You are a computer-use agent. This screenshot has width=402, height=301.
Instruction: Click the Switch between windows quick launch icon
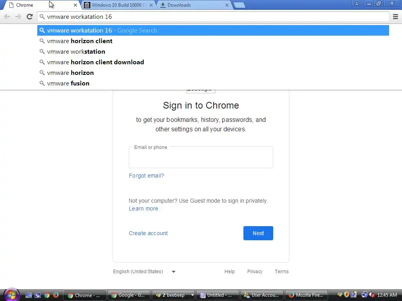point(38,295)
